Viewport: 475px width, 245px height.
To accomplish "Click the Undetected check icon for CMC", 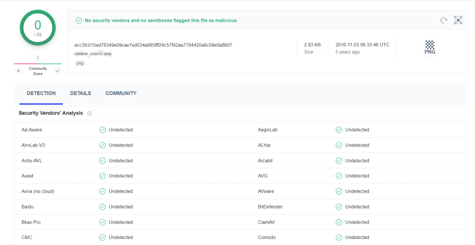I will pyautogui.click(x=103, y=238).
